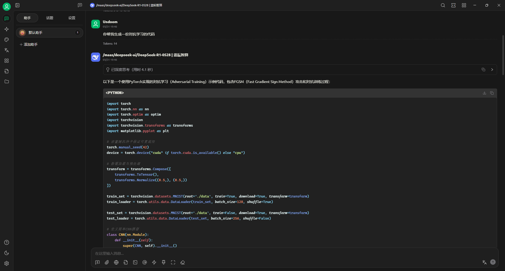
Task: Send the message with arrow button
Action: [493, 262]
